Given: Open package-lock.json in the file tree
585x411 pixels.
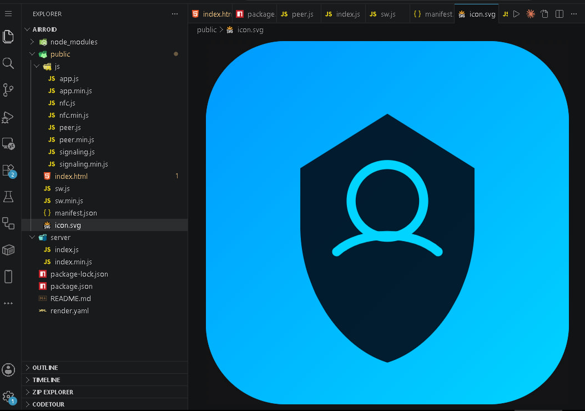Looking at the screenshot, I should [x=104, y=274].
